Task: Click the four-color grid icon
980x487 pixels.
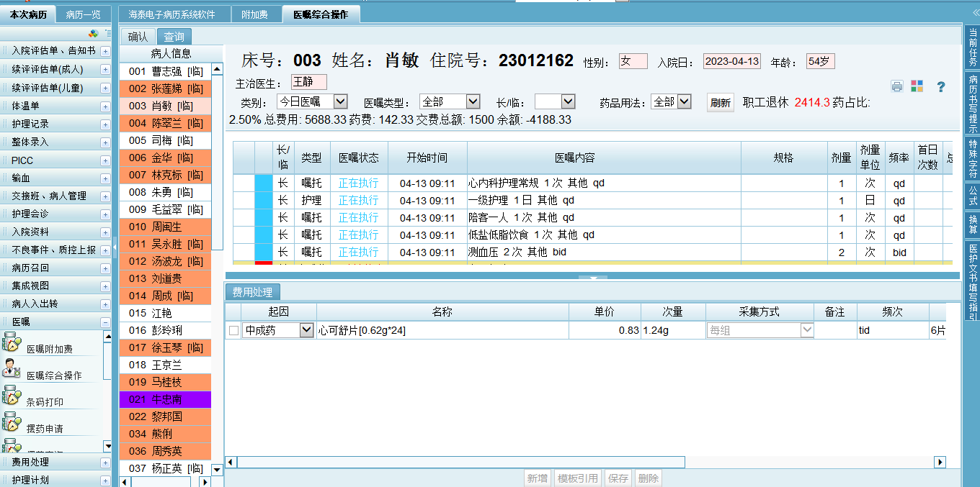Action: click(x=917, y=86)
